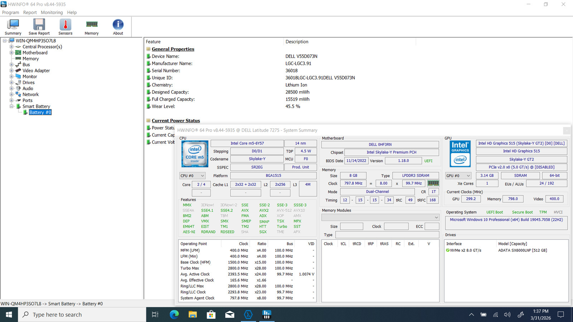This screenshot has height=322, width=573.
Task: Select the Monitor tree item
Action: pyautogui.click(x=30, y=77)
